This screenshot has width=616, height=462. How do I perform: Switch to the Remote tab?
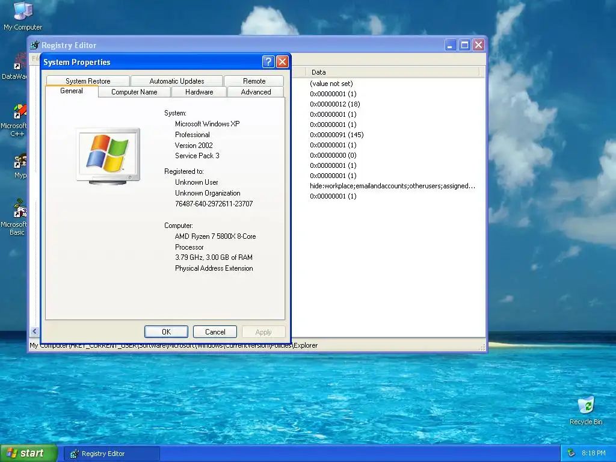[x=254, y=81]
